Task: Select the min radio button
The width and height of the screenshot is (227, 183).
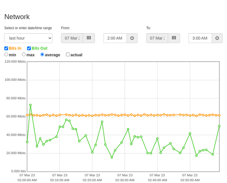Action: tap(6, 54)
